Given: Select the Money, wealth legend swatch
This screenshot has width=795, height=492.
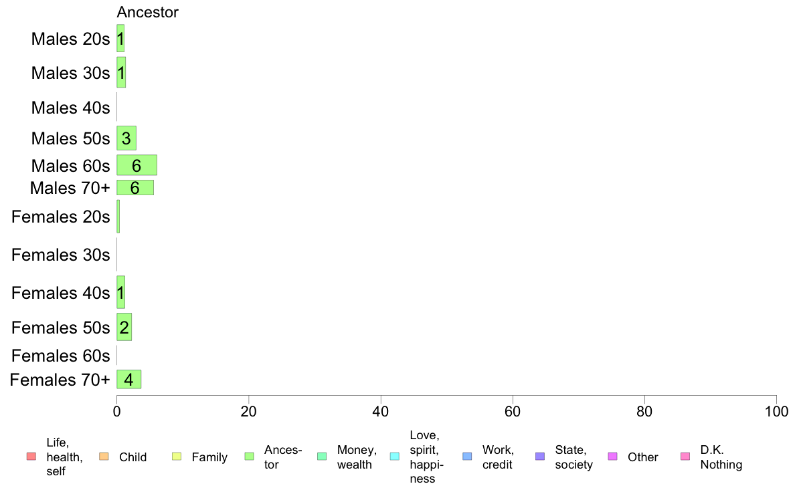Looking at the screenshot, I should point(322,457).
